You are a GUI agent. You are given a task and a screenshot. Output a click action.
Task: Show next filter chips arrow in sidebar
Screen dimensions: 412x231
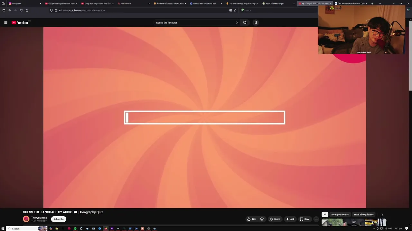(x=382, y=215)
